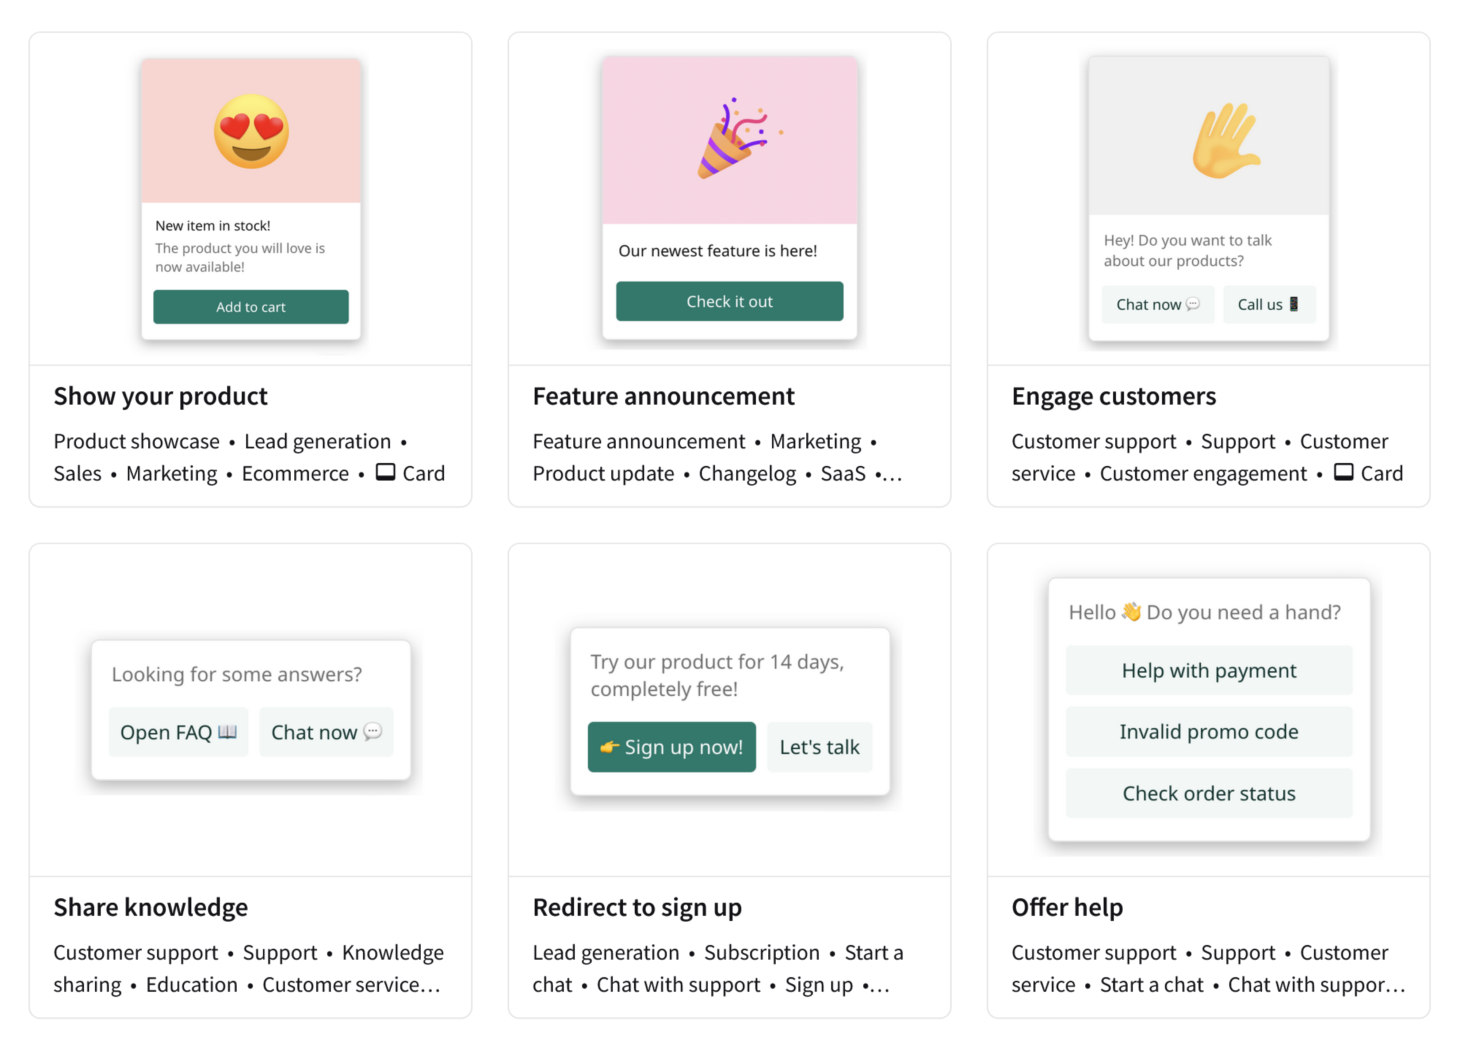This screenshot has height=1048, width=1460.
Task: Click the Sign up now! button
Action: [672, 747]
